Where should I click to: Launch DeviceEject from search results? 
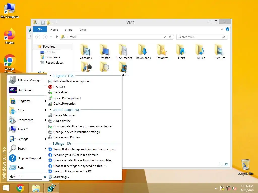point(85,92)
